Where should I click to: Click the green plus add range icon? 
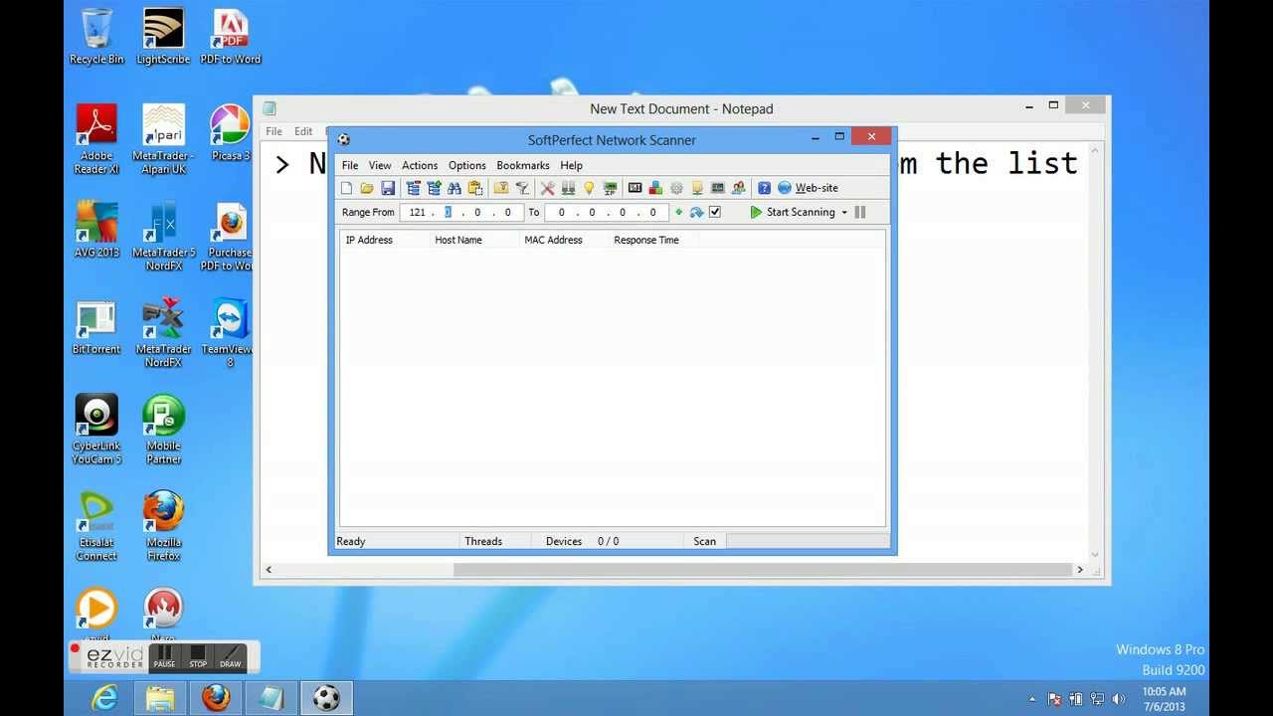(679, 212)
